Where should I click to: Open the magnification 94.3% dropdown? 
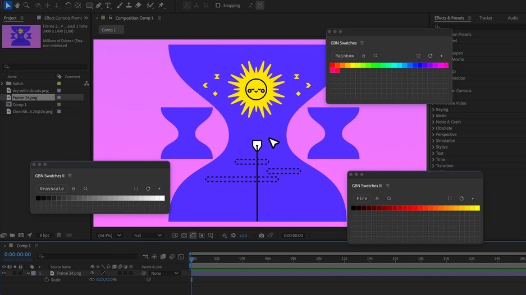[x=109, y=236]
